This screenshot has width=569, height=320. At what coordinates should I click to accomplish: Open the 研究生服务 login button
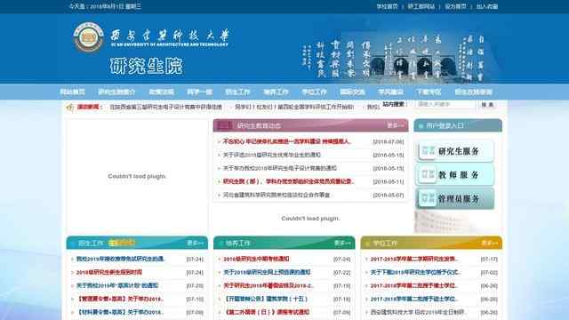point(455,151)
